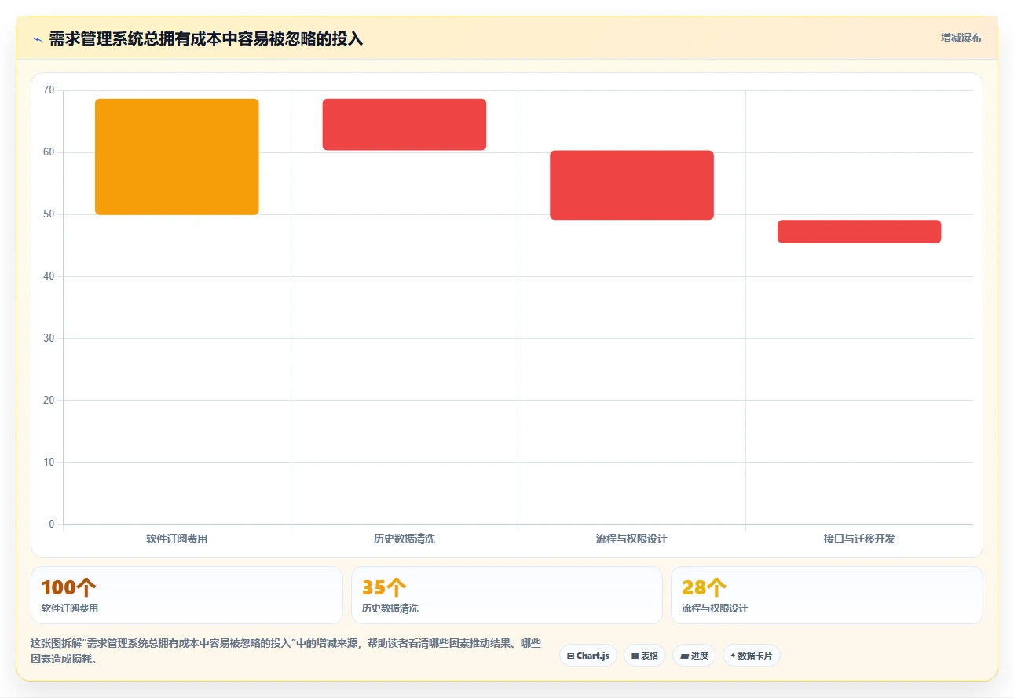This screenshot has height=698, width=1014.
Task: Select the red 历史数据清洗 bar
Action: [x=405, y=124]
